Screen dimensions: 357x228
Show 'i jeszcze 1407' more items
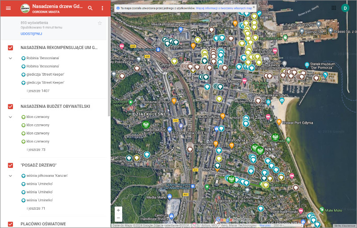tap(38, 91)
